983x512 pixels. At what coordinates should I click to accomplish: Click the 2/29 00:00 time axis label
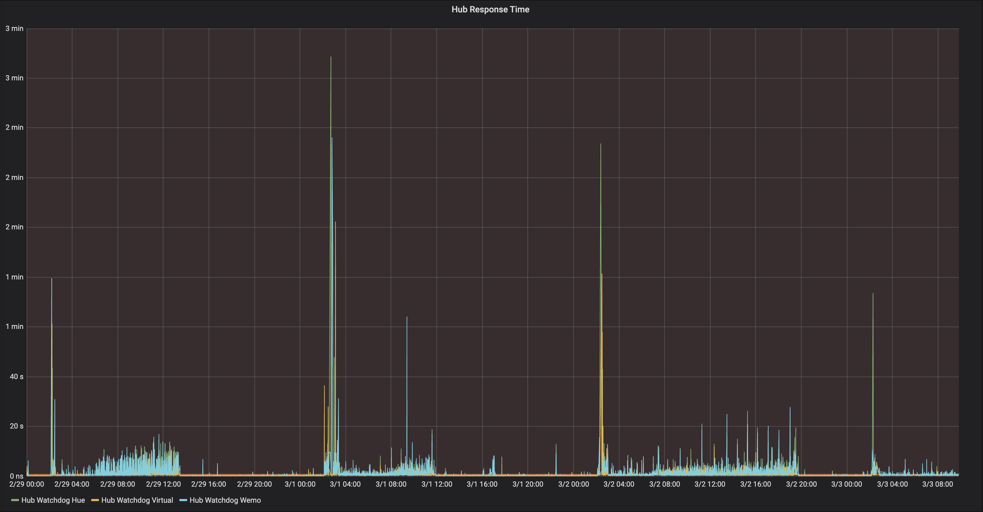(26, 484)
